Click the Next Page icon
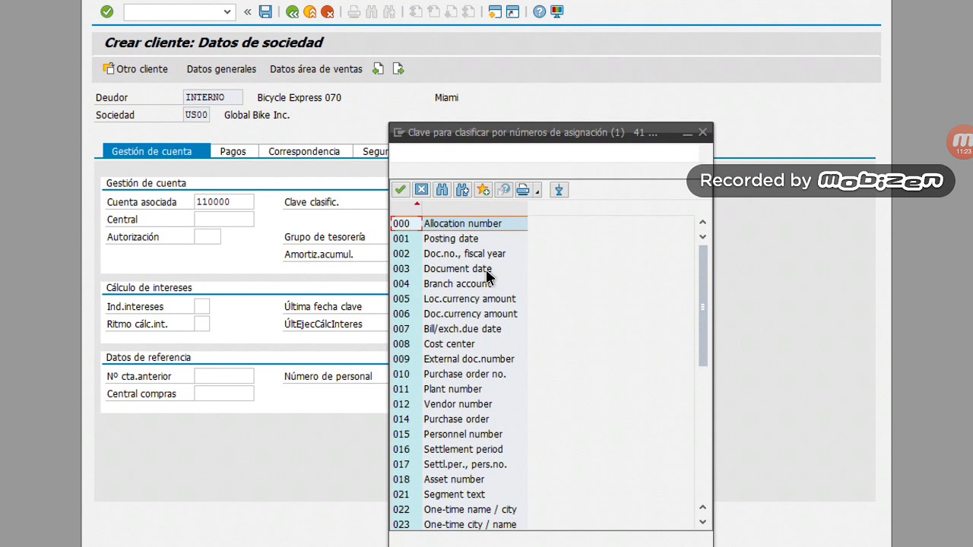 click(451, 11)
